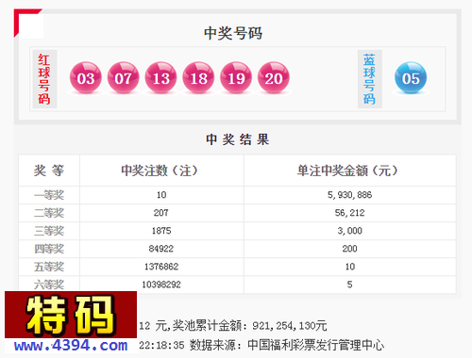Select the 二等奖 prize row
472x358 pixels.
coord(237,213)
